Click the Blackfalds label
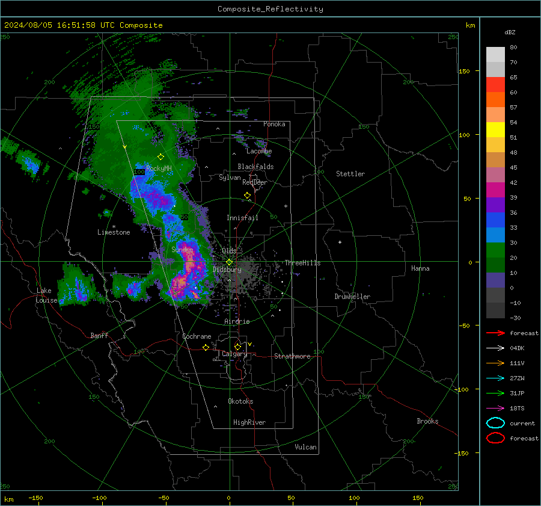 255,167
